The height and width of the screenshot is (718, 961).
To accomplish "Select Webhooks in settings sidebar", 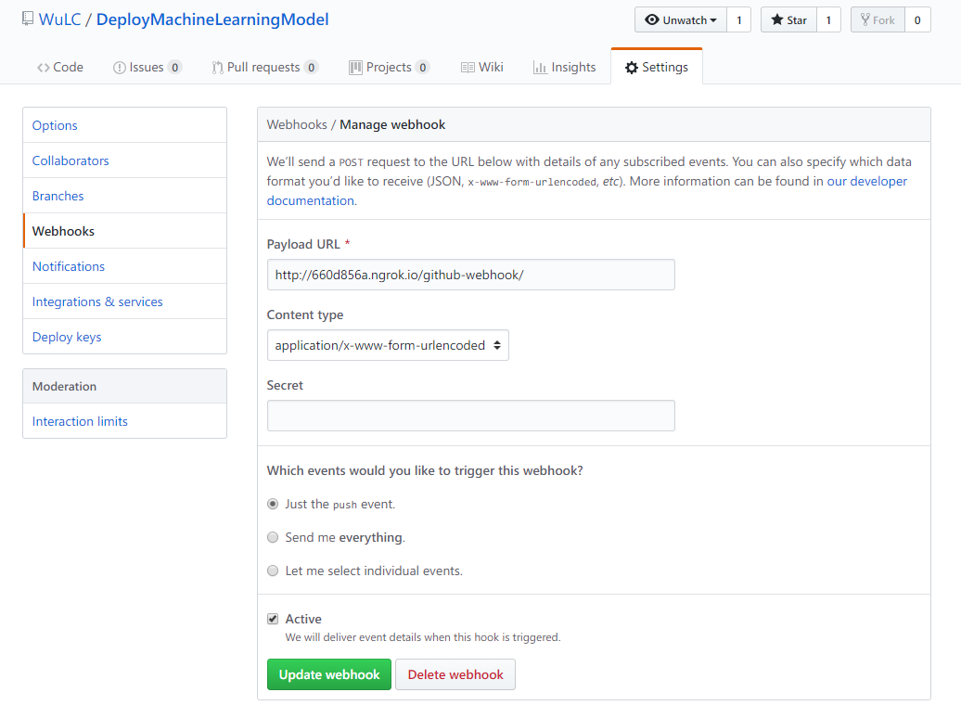I will 124,231.
